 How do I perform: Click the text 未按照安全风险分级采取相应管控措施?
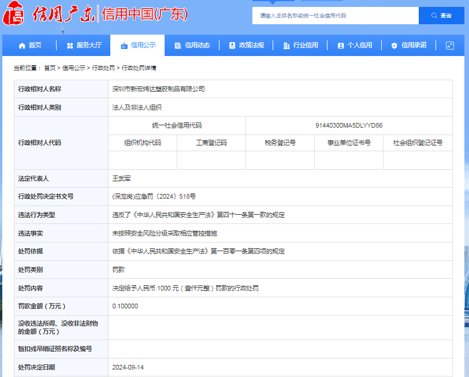(165, 233)
